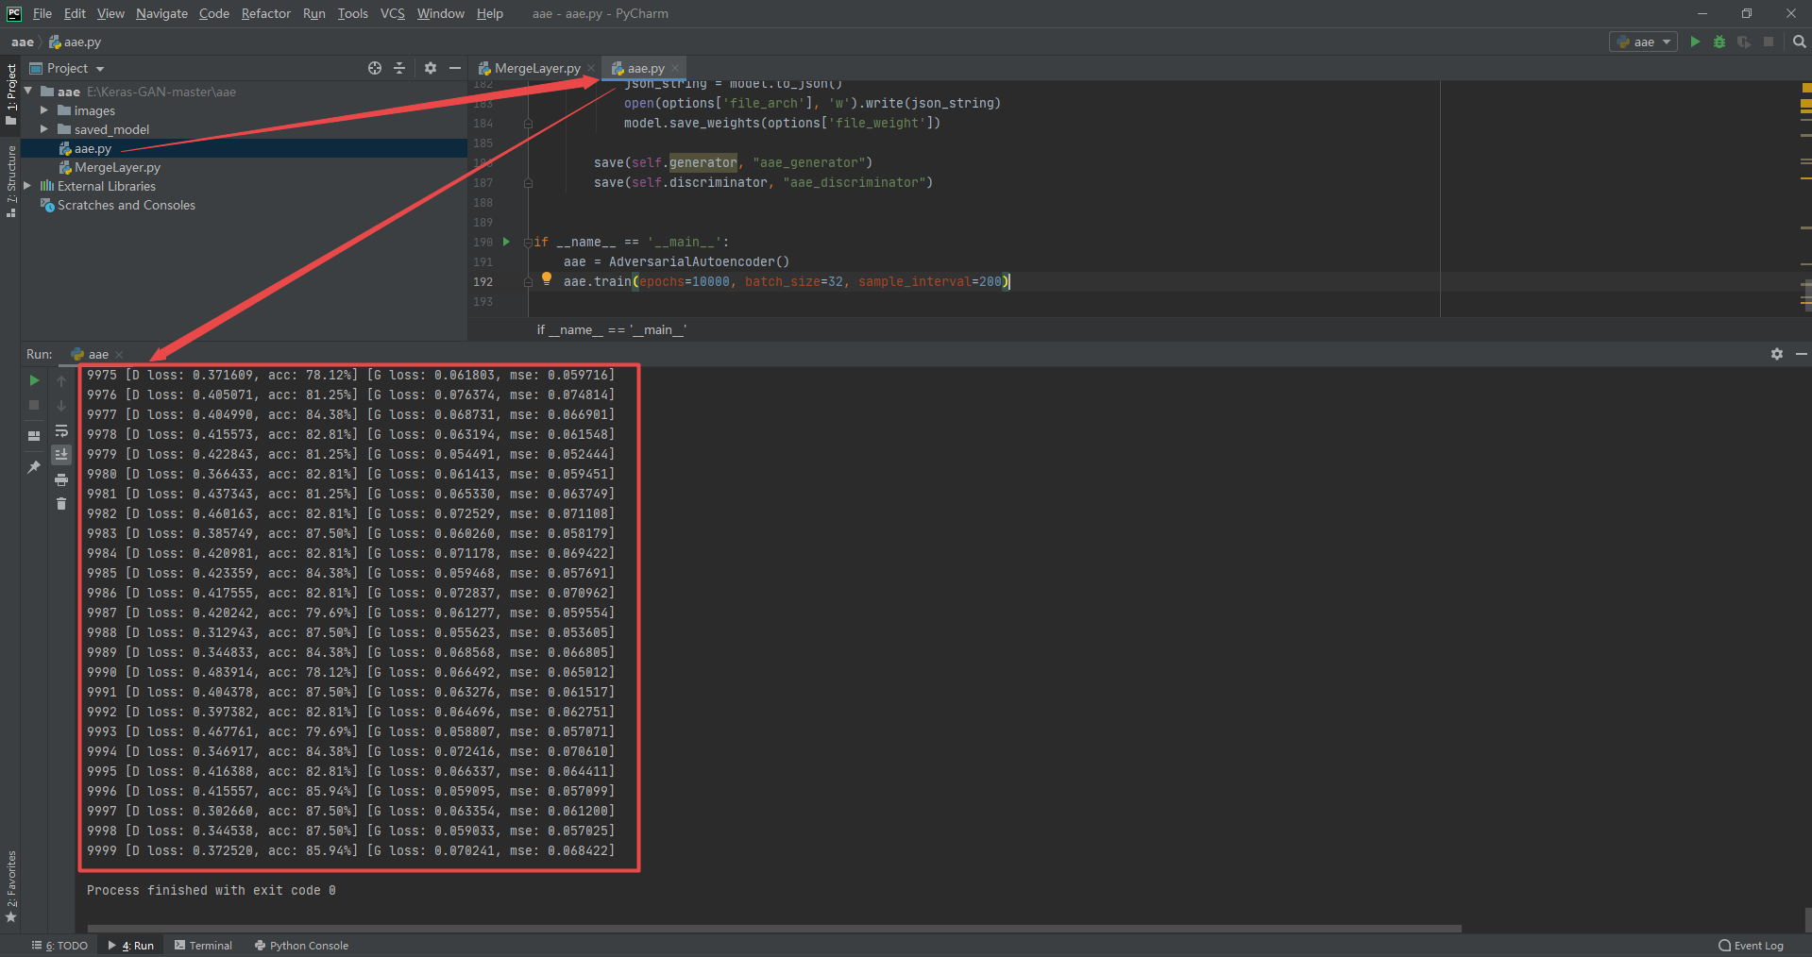Image resolution: width=1812 pixels, height=957 pixels.
Task: Click 'Process finished with exit code 0' text
Action: click(x=211, y=890)
